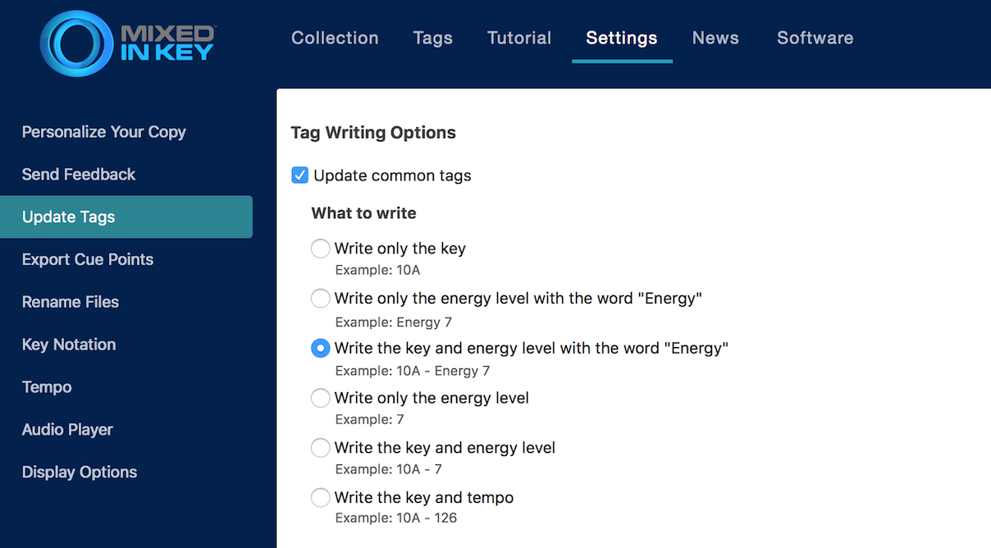Show Audio Player settings
991x548 pixels.
coord(67,430)
